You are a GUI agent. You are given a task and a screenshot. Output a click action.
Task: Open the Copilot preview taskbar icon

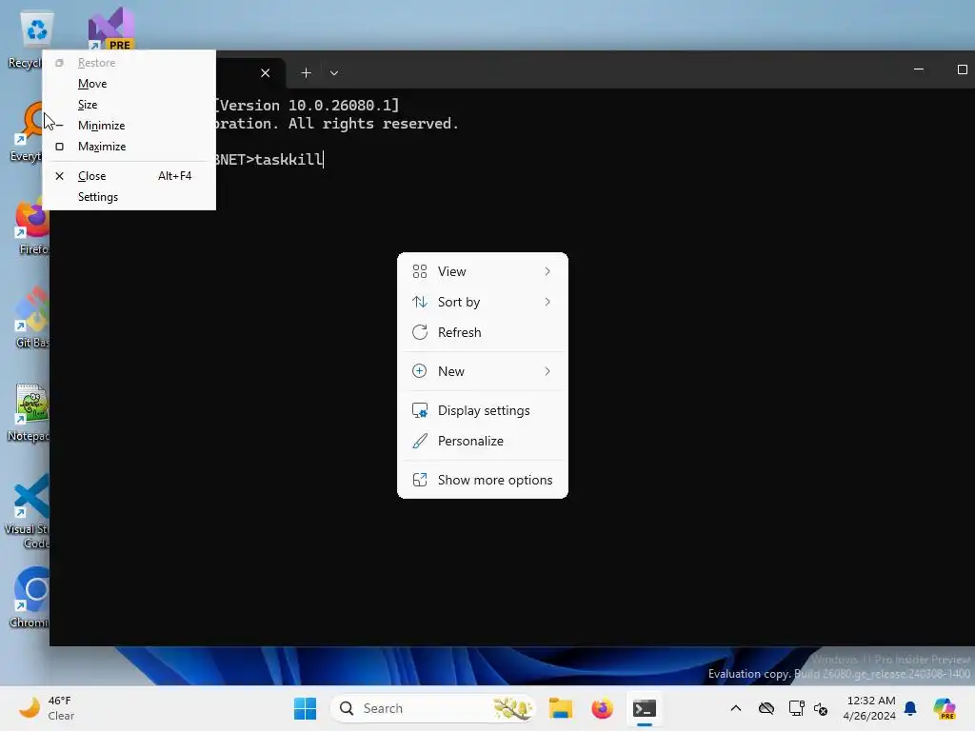tap(945, 708)
